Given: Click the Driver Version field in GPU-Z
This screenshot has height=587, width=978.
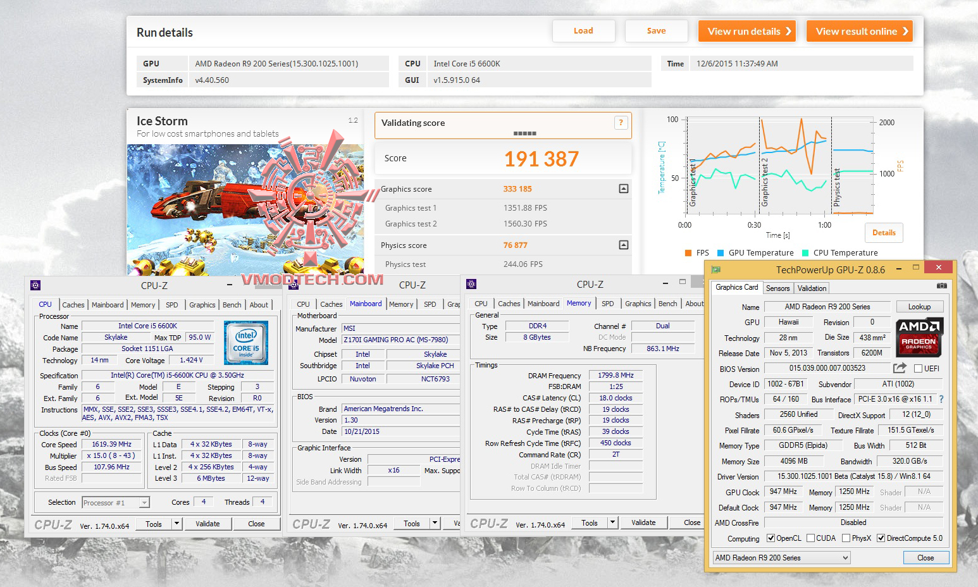Looking at the screenshot, I should pos(853,476).
